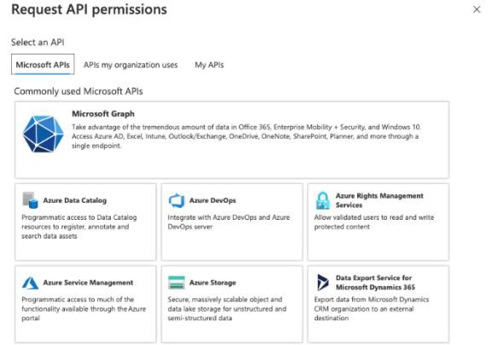Click the Azure Storage icon
Viewport: 492px width, 345px height.
(177, 282)
